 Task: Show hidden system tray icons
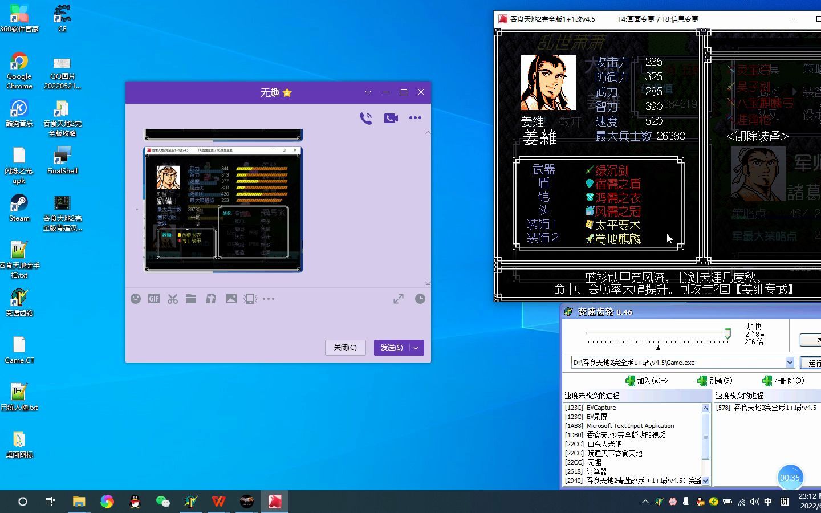coord(645,502)
